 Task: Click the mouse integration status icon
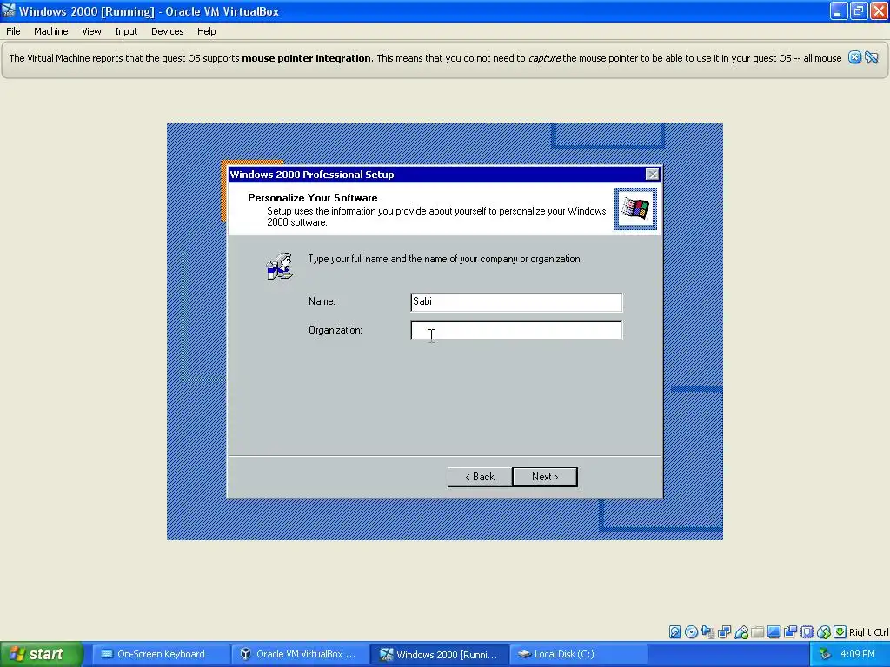(824, 632)
